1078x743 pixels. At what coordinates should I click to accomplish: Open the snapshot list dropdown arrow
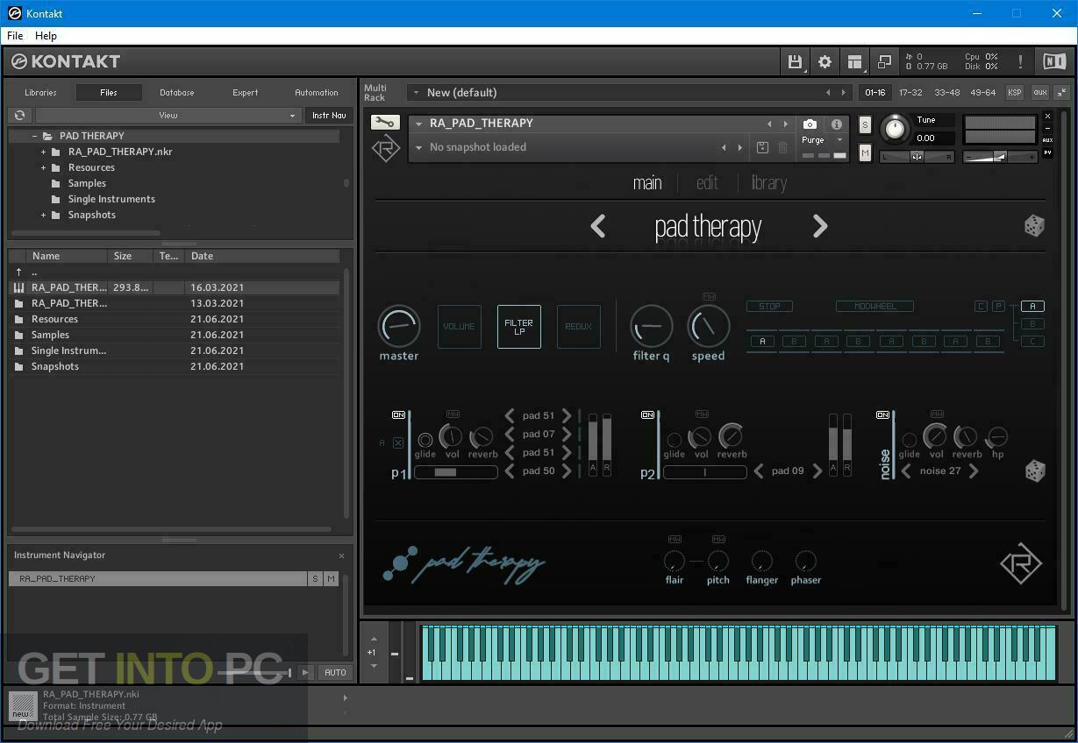[x=418, y=147]
